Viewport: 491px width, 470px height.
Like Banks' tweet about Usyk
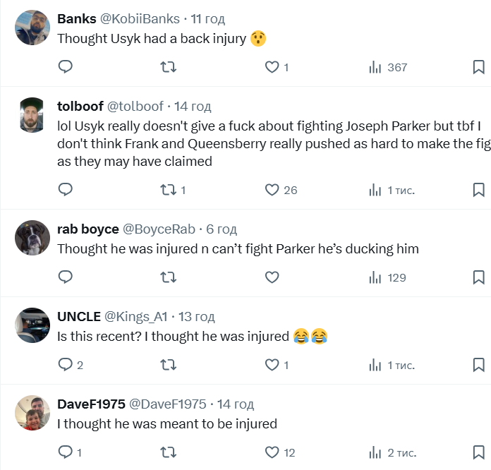click(272, 67)
